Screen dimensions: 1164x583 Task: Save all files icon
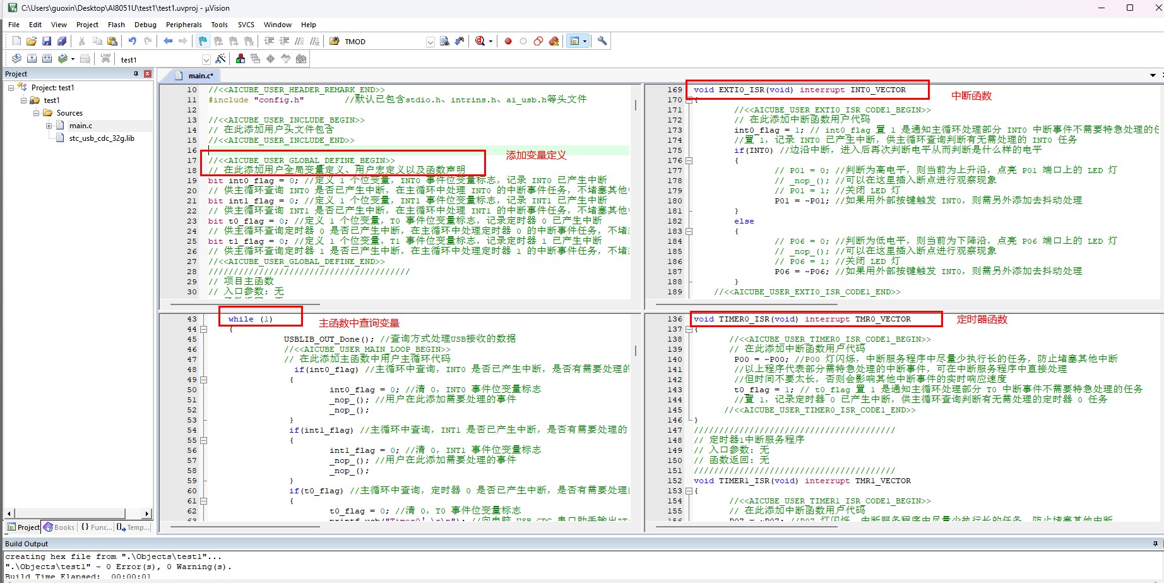pyautogui.click(x=62, y=41)
